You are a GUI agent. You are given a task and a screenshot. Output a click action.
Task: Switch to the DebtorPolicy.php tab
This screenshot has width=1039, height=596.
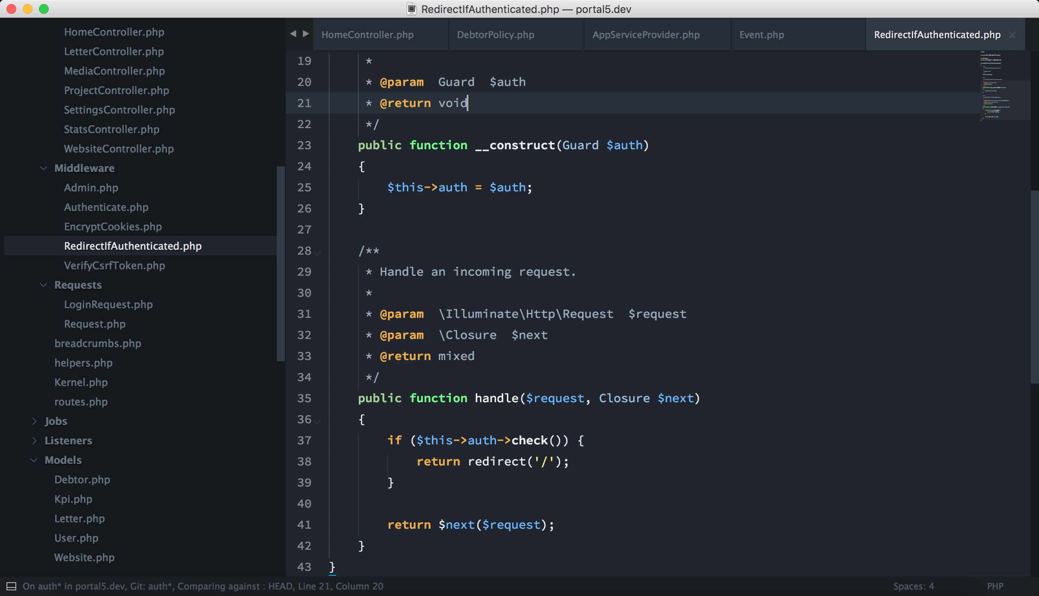(x=496, y=34)
